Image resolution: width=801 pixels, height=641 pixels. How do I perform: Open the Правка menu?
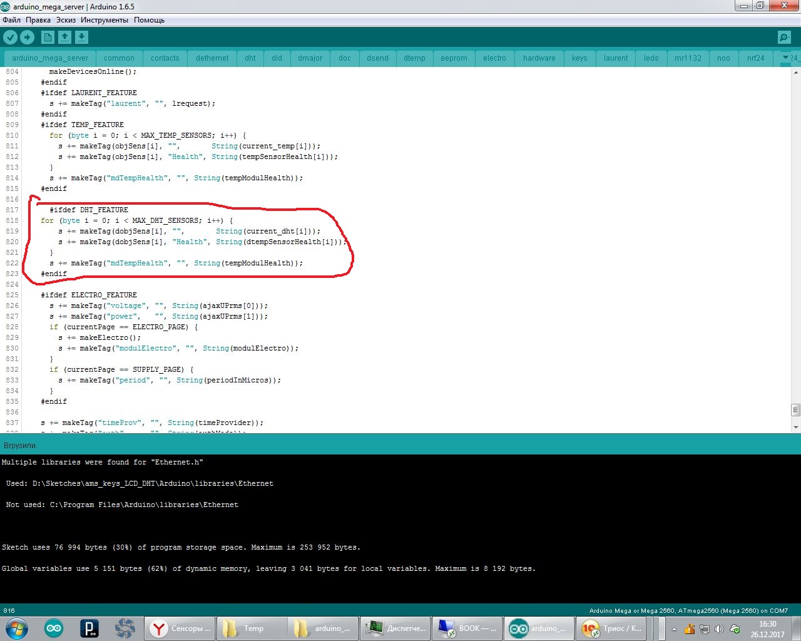[38, 20]
